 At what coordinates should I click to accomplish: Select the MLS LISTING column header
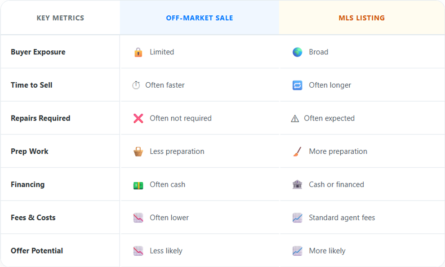[x=361, y=18]
